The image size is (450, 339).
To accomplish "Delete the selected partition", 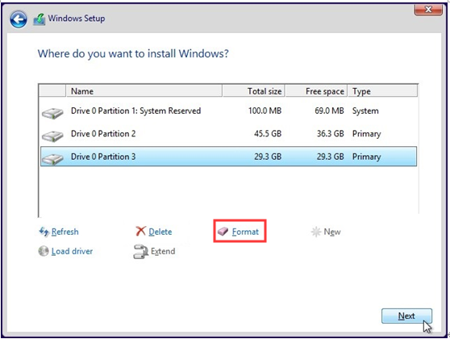I will (160, 232).
